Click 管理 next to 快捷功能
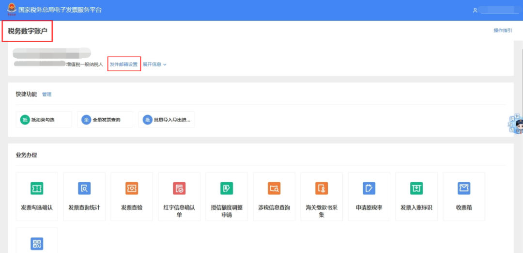This screenshot has height=253, width=523. pyautogui.click(x=46, y=95)
